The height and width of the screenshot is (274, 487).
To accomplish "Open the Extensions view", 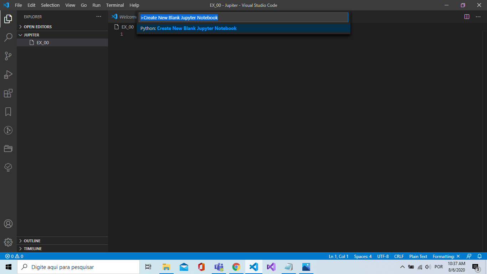I will pyautogui.click(x=8, y=93).
